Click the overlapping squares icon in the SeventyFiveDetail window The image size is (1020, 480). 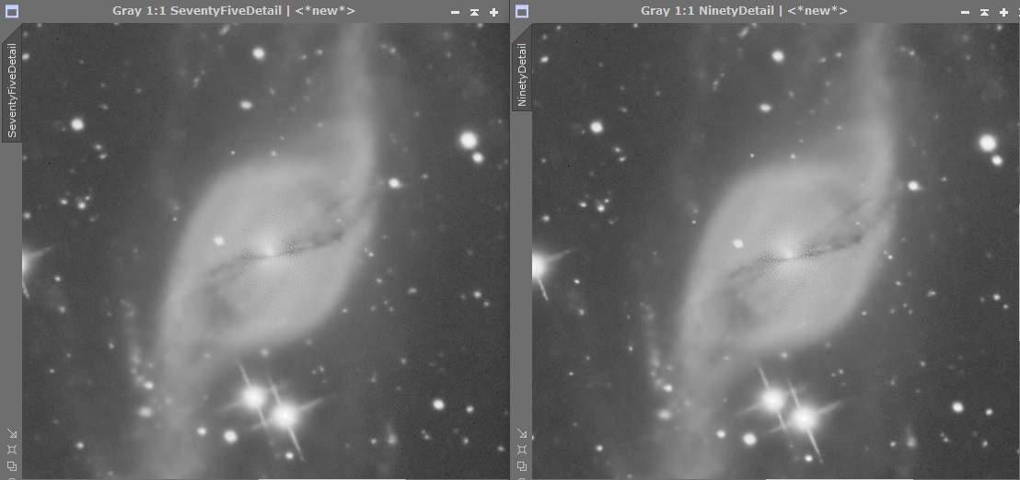click(x=12, y=465)
